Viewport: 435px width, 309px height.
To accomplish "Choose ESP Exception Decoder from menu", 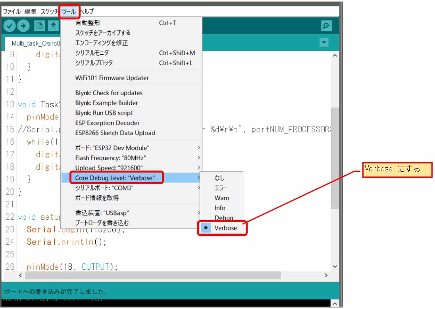I will (x=107, y=123).
